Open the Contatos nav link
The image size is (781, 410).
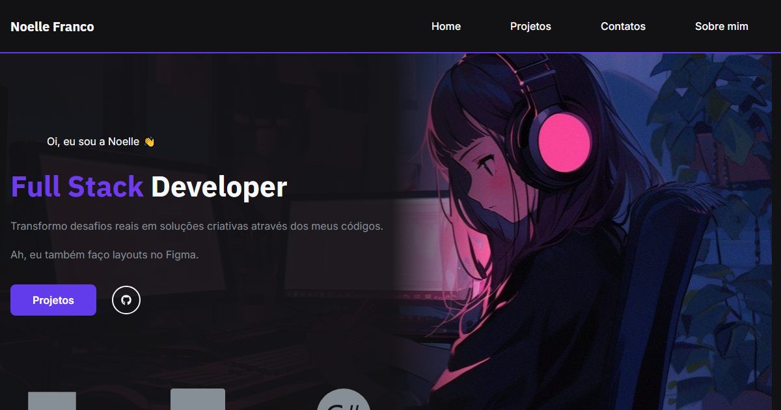623,27
